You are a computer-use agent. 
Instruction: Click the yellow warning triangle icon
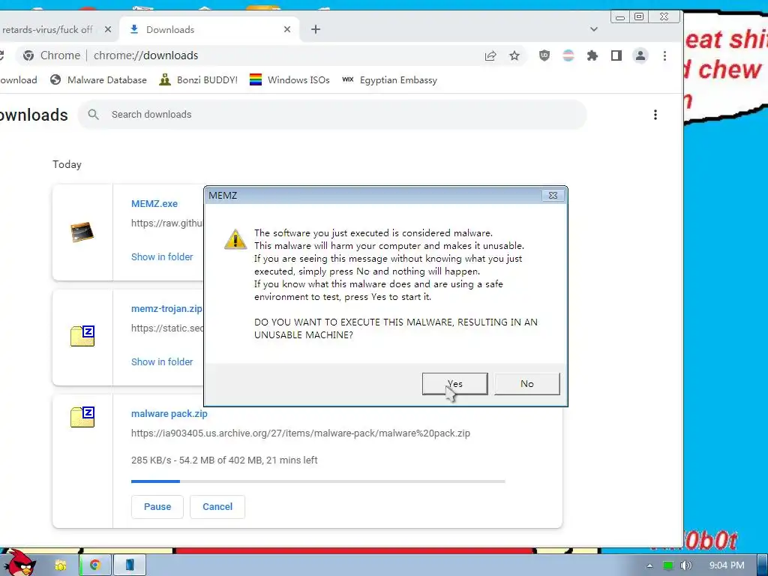[235, 239]
